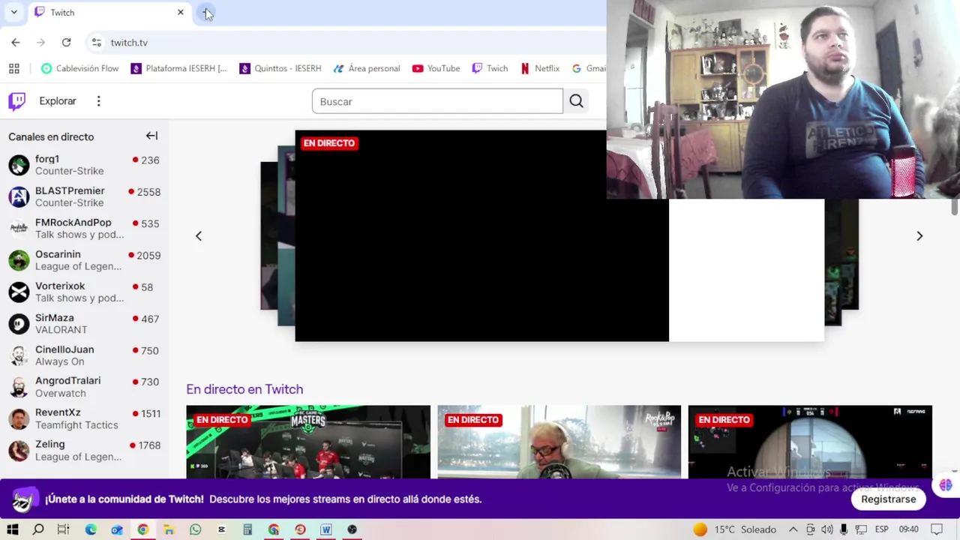This screenshot has width=960, height=540.
Task: Open Word from the taskbar
Action: 326,529
